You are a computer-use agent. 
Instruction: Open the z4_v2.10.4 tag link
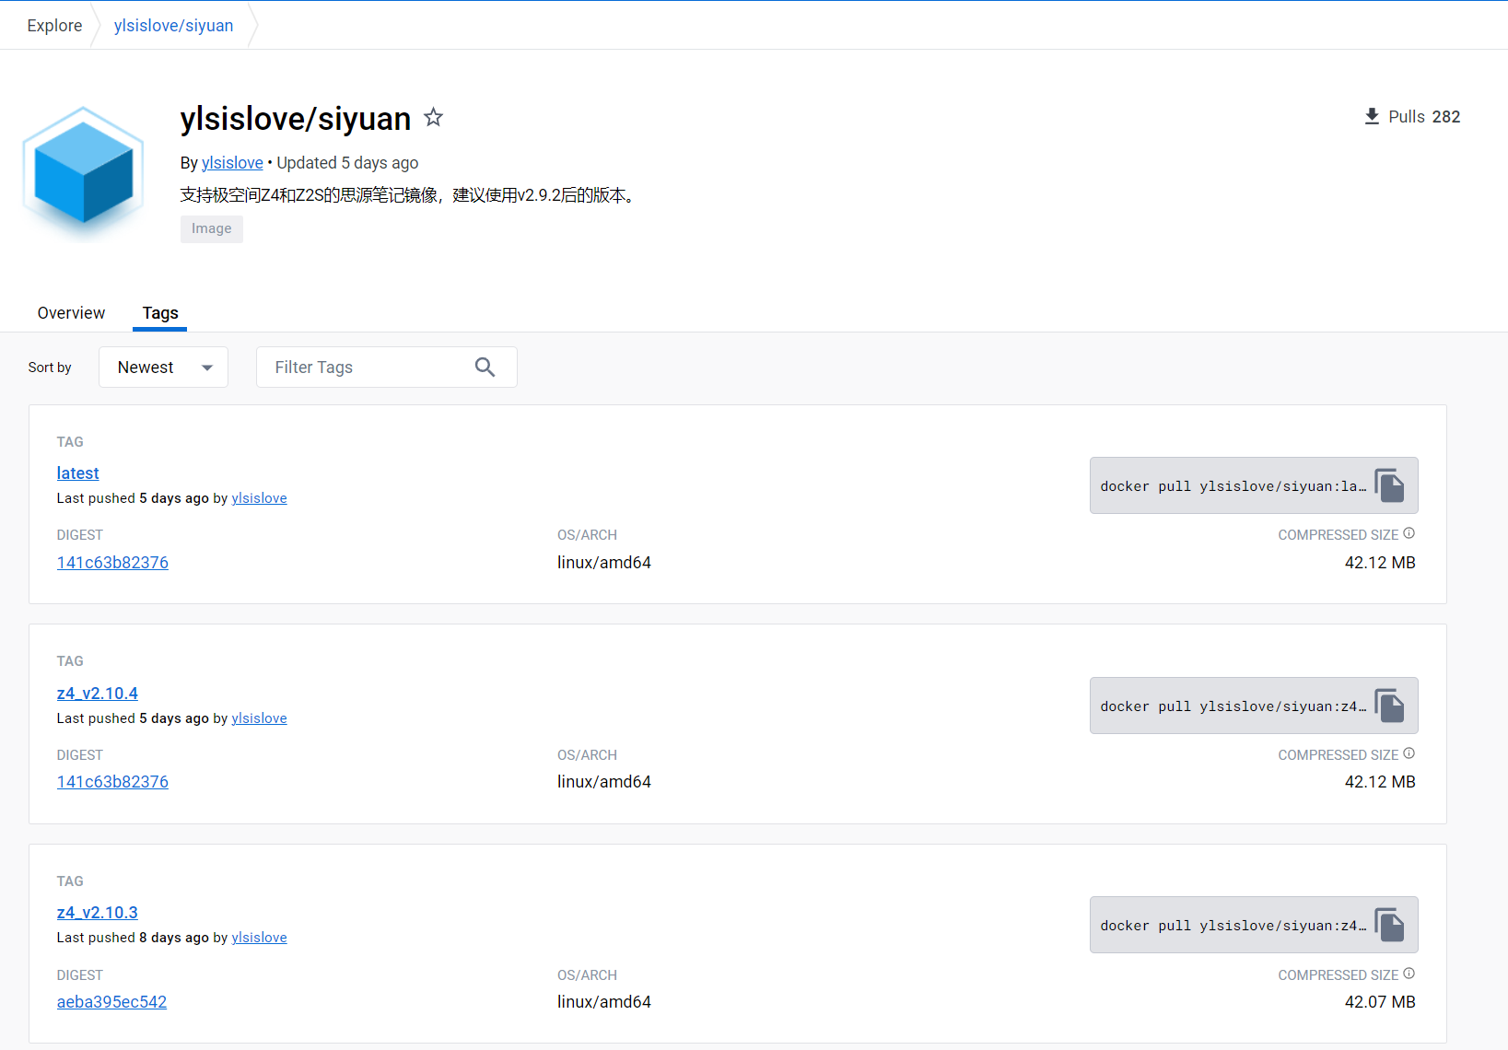point(97,694)
